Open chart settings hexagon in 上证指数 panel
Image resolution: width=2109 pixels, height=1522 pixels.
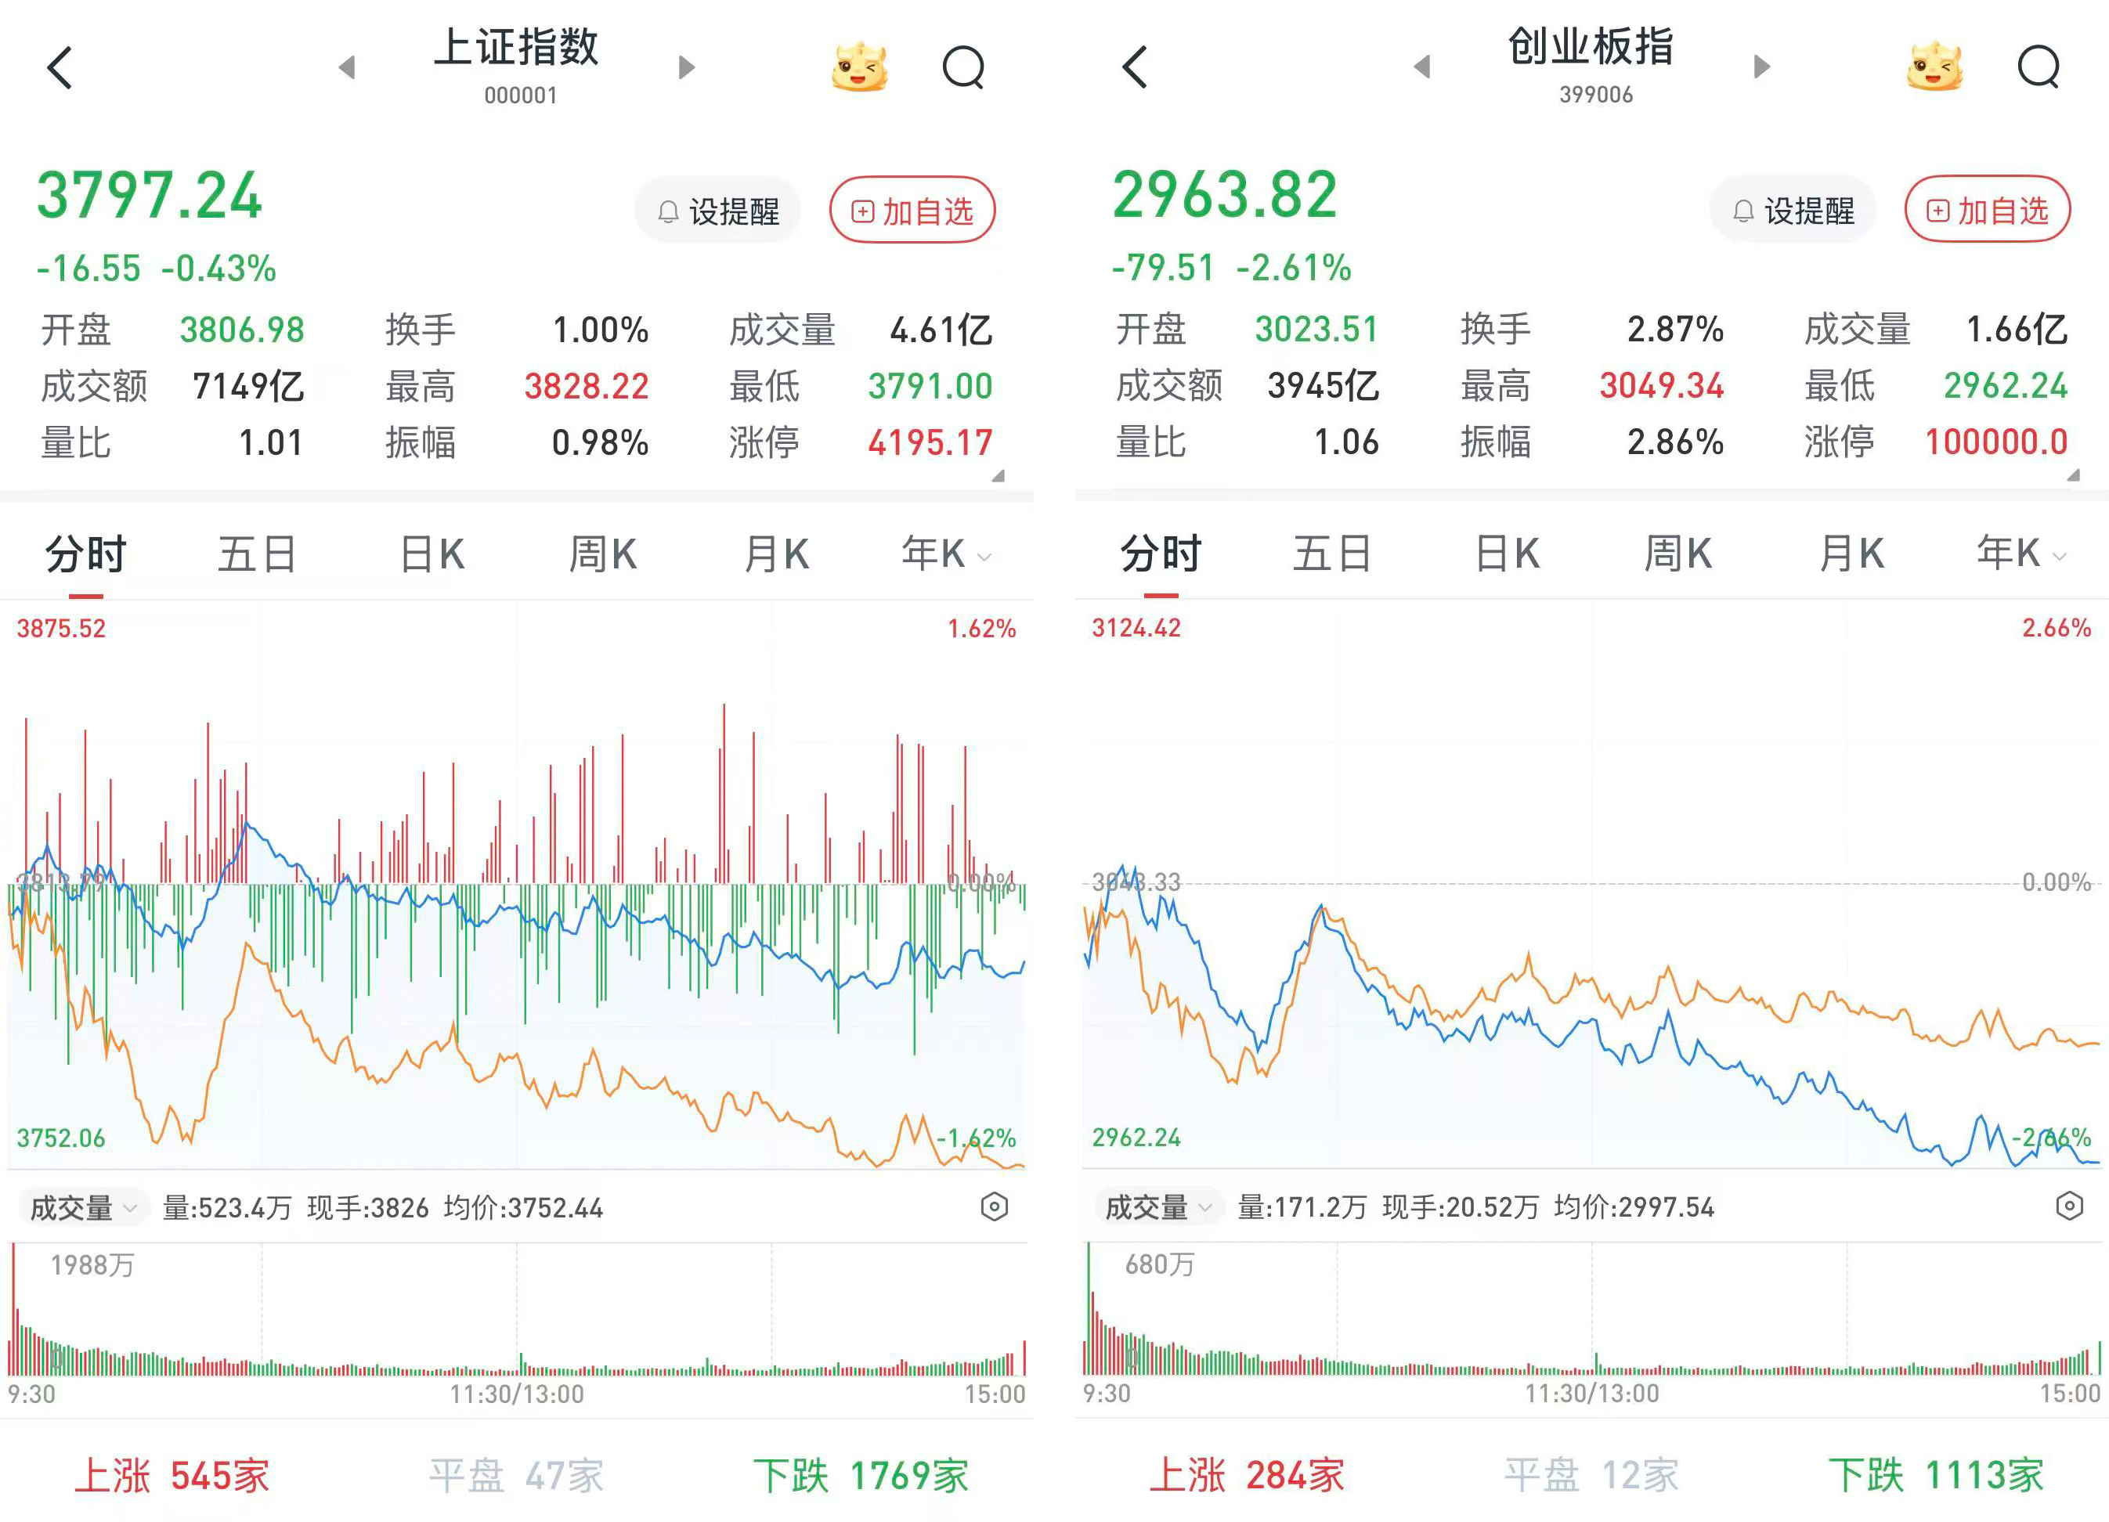(x=994, y=1206)
